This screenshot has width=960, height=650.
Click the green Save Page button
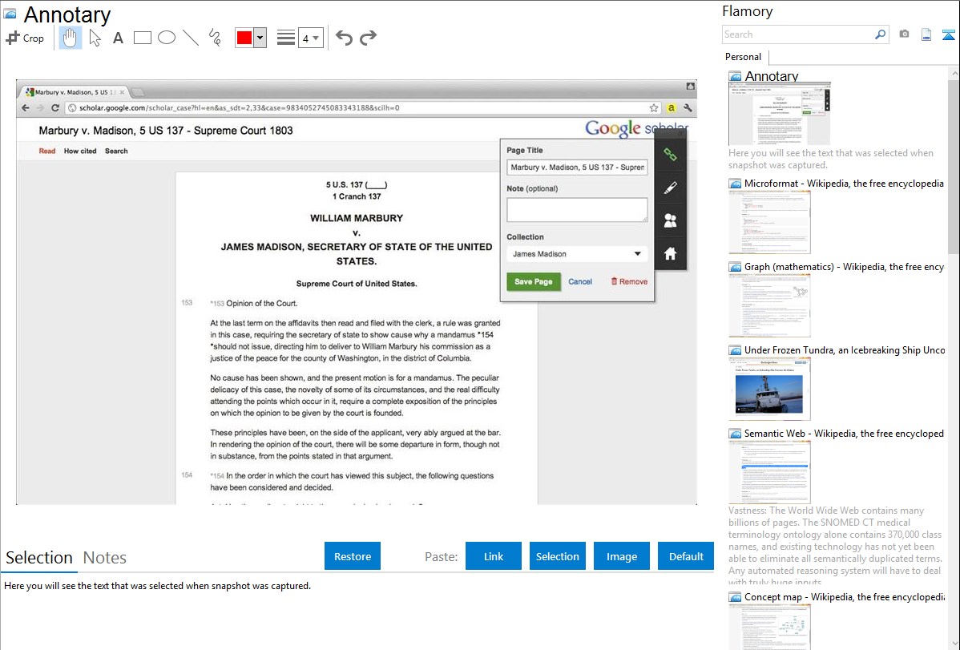[x=533, y=282]
